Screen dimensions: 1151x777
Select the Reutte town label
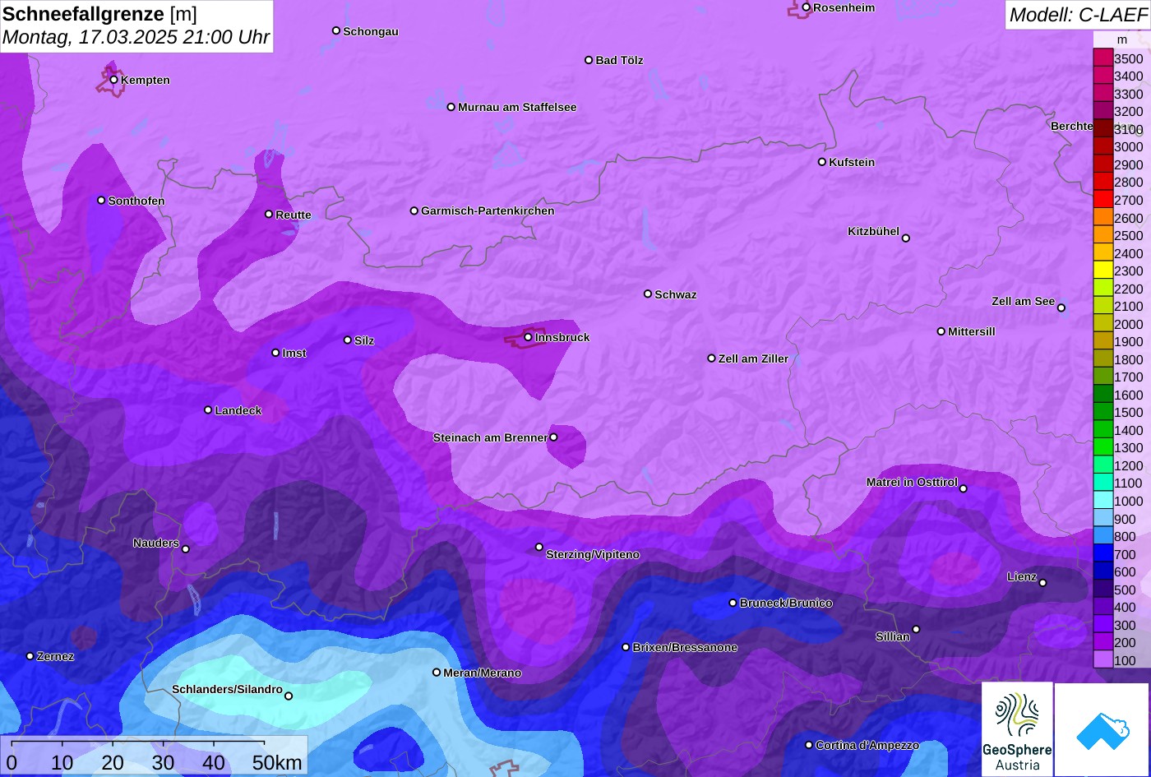(294, 215)
